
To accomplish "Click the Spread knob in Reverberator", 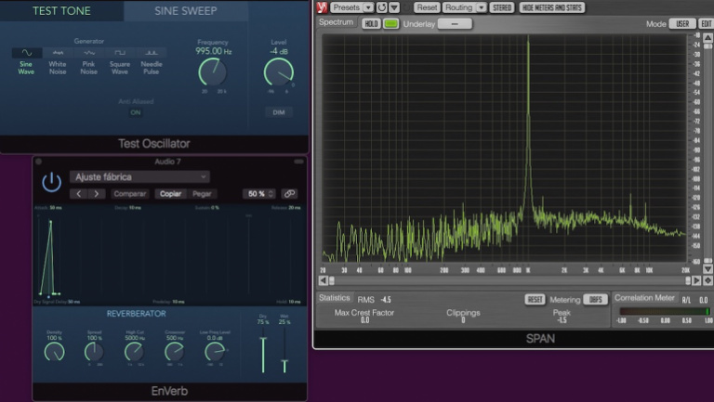I will coord(94,352).
